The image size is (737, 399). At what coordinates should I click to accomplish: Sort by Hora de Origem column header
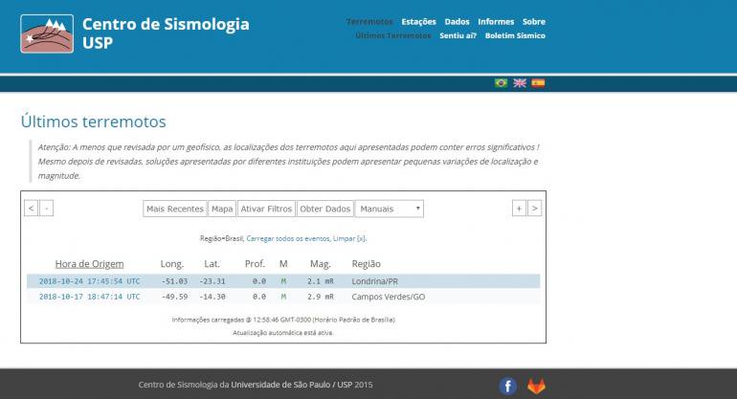[89, 263]
